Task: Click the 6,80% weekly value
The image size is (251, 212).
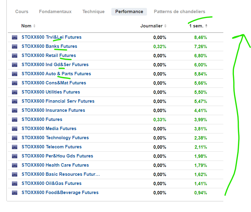Action: point(200,56)
